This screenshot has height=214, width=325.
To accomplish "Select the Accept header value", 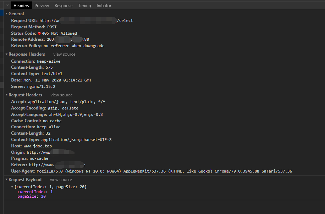I will click(x=67, y=102).
